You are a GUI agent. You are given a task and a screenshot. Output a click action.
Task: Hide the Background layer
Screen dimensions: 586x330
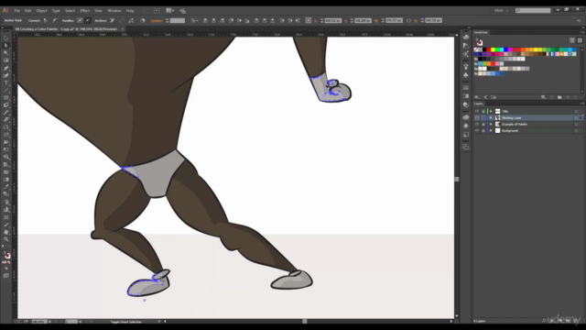pyautogui.click(x=476, y=130)
